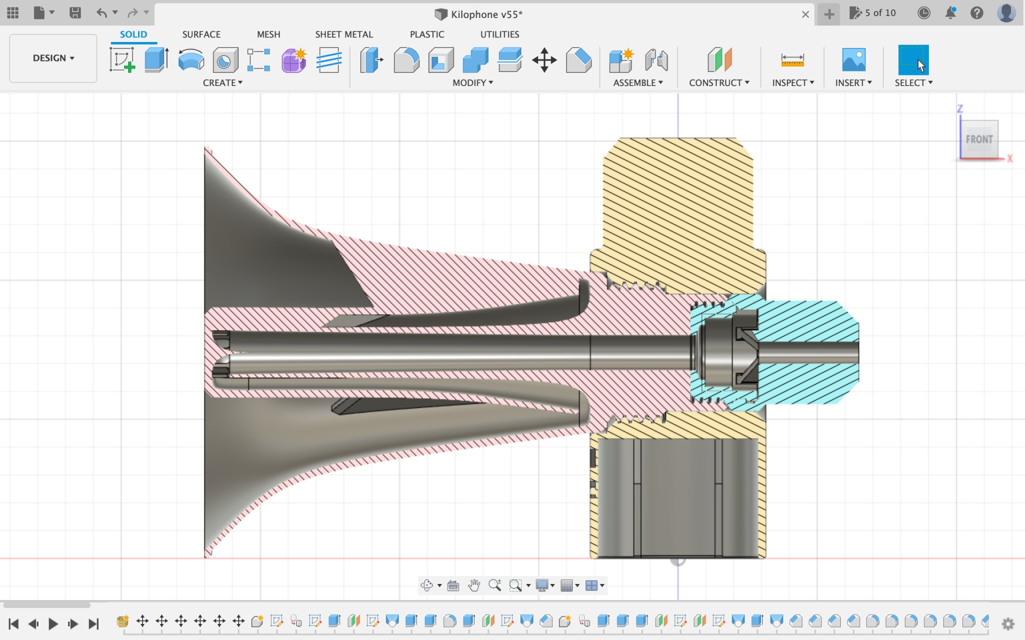Select the Measure ruler icon
Image resolution: width=1025 pixels, height=640 pixels.
click(x=792, y=60)
